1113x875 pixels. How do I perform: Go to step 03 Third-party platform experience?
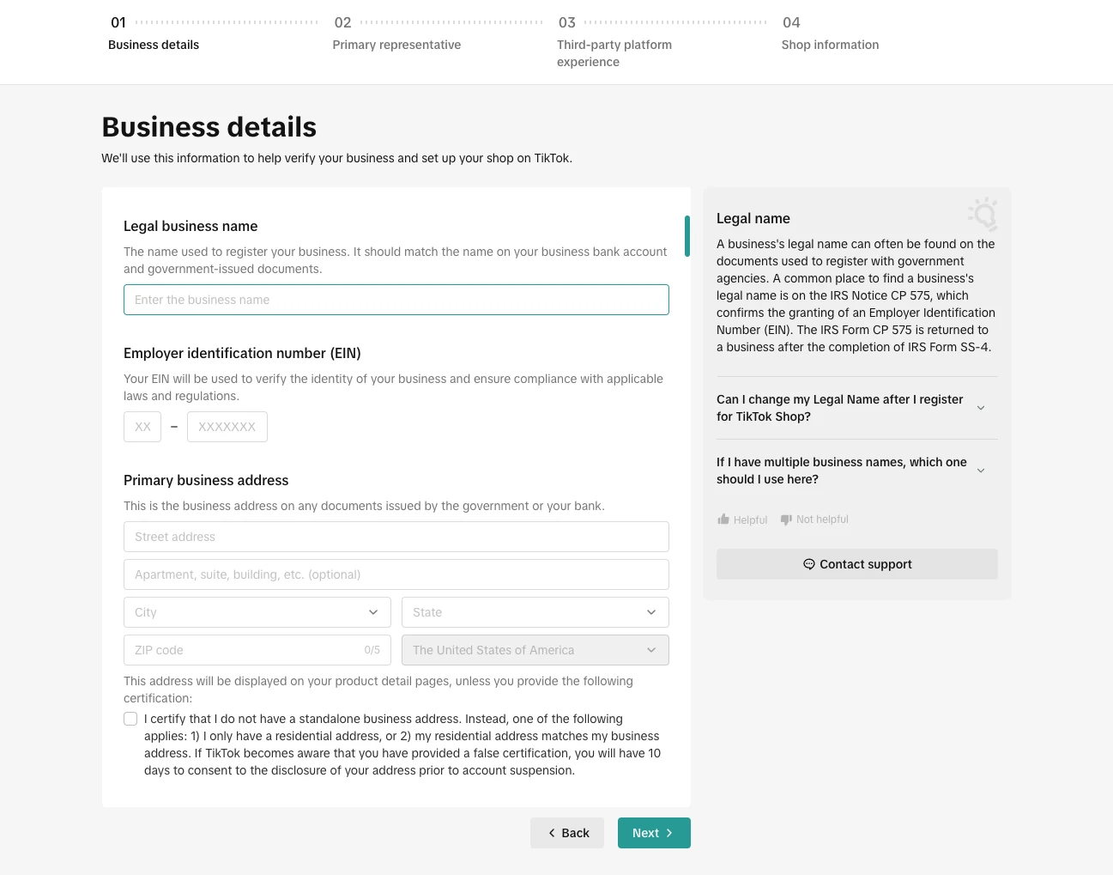click(614, 52)
